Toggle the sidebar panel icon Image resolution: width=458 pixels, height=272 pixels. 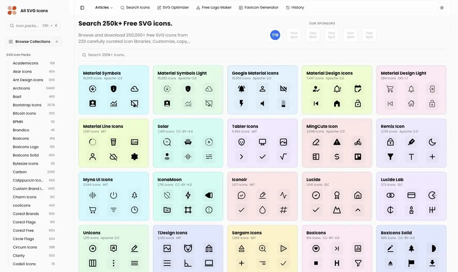(x=82, y=8)
